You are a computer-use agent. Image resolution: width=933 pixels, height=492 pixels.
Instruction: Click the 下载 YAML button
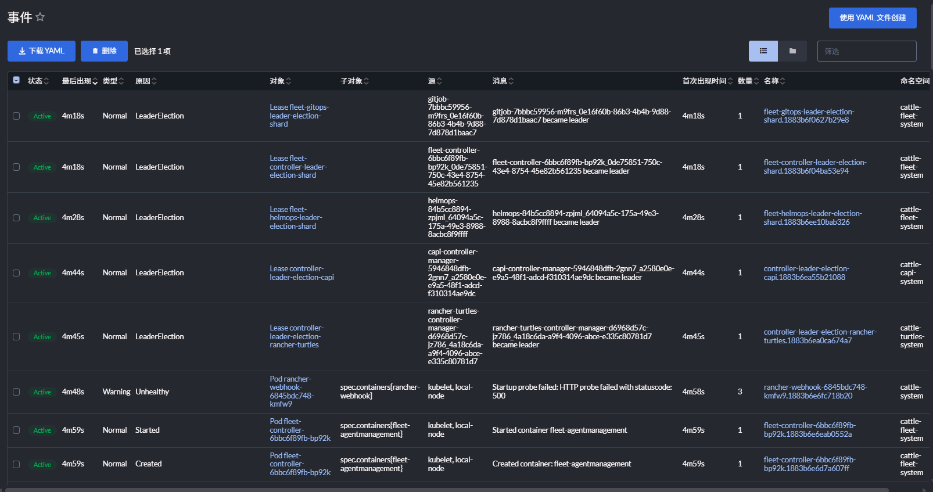click(41, 51)
